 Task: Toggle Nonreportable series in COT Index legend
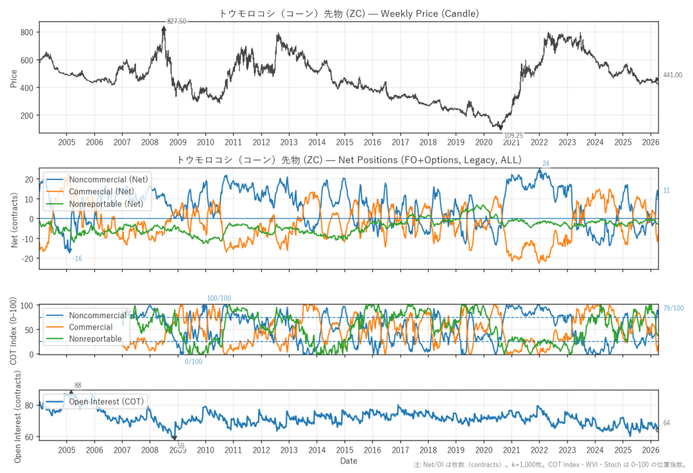tap(95, 338)
